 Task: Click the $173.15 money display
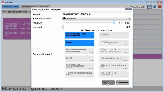138,7
